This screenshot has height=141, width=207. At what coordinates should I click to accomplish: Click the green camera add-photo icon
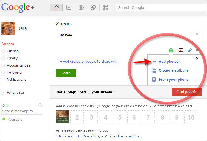tap(171, 50)
